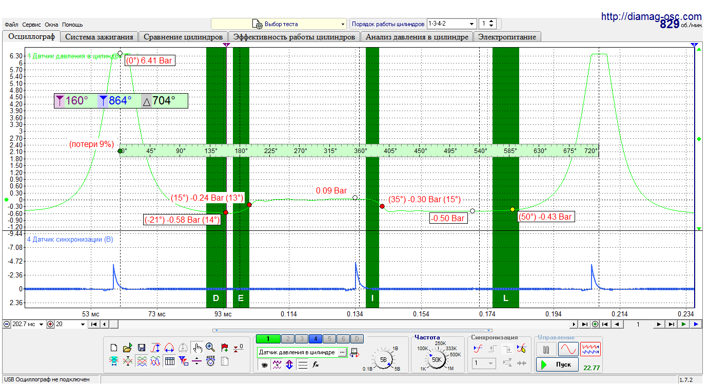Click the new document icon
709x386 pixels.
pos(114,348)
